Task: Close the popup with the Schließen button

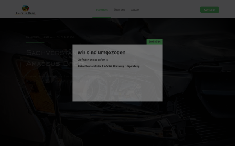Action: coord(154,42)
